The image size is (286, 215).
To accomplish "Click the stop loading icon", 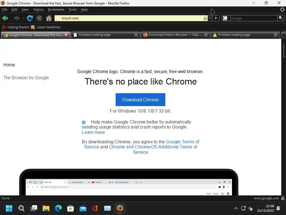I will (x=39, y=18).
